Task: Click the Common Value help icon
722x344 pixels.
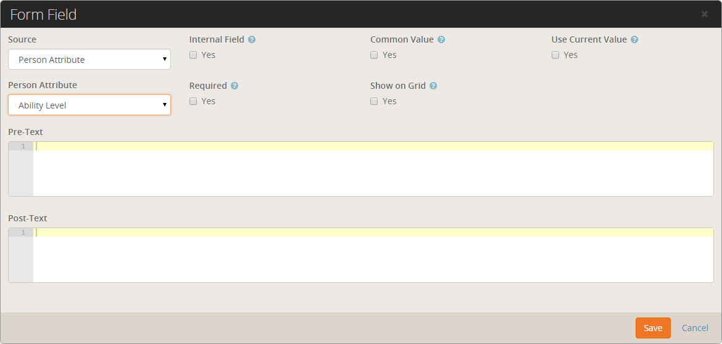Action: click(441, 39)
